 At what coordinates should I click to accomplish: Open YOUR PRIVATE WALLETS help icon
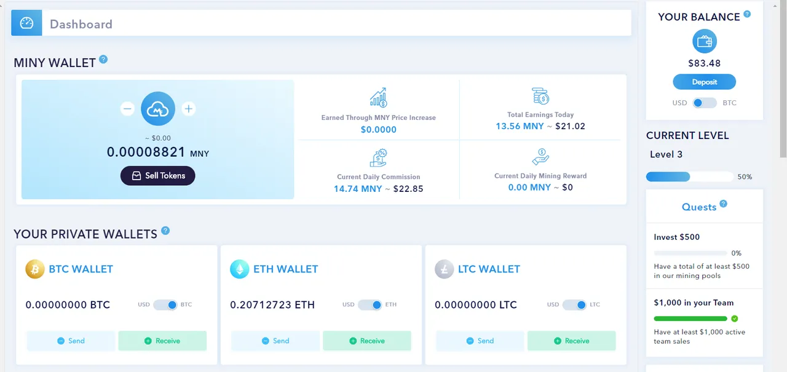tap(165, 231)
